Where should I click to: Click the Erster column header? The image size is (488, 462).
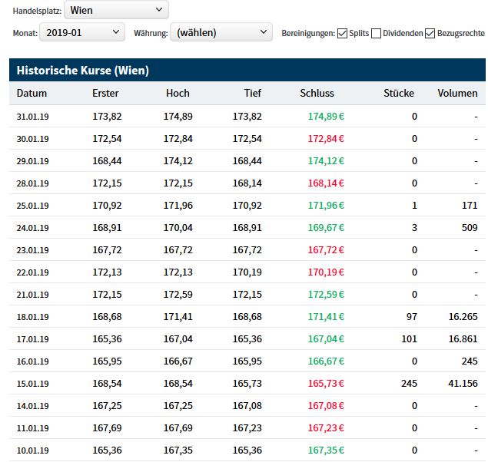pos(105,93)
